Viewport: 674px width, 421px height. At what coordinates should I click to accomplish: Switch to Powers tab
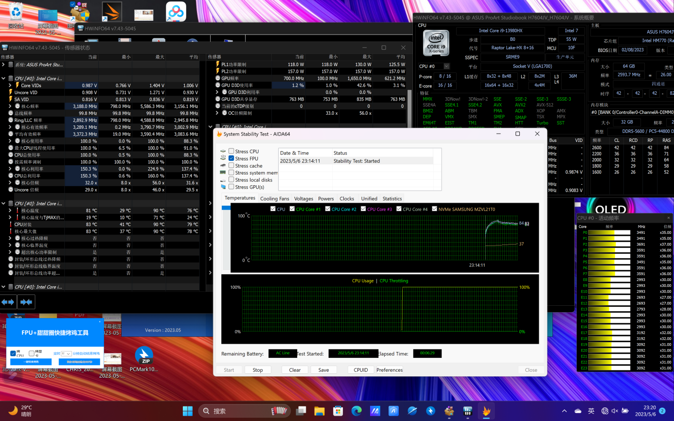coord(326,198)
